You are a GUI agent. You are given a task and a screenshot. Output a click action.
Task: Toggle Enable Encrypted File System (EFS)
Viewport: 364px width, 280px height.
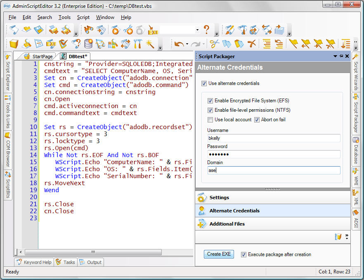210,101
